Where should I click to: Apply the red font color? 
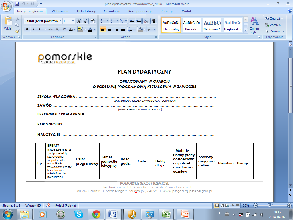[90, 29]
